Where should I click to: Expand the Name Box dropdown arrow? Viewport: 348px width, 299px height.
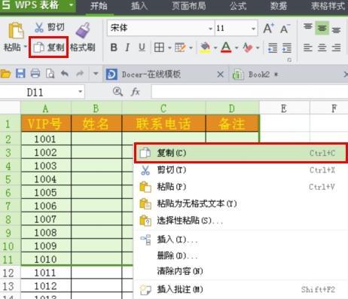(81, 92)
